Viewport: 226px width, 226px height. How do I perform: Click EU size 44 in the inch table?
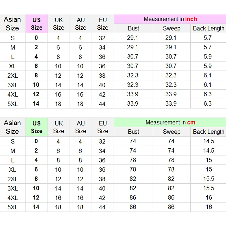point(102,104)
